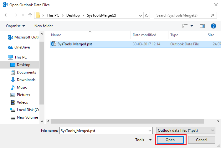Click the Desktop sidebar icon
The width and height of the screenshot is (221, 148).
[x=13, y=65]
